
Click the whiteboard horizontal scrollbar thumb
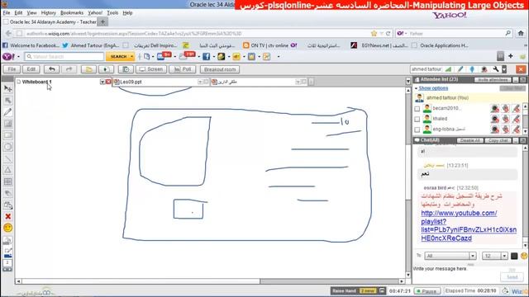click(x=141, y=280)
